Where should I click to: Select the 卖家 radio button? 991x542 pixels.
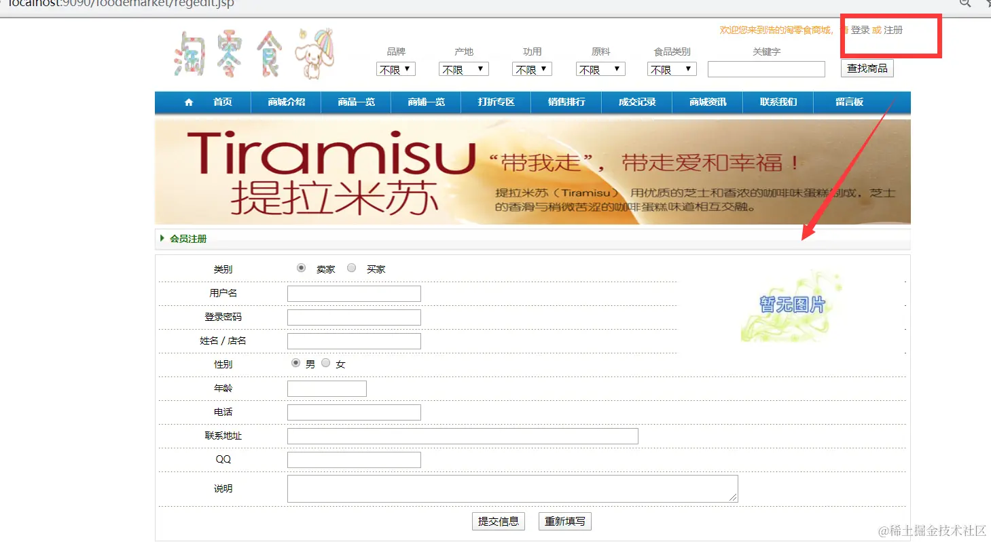[302, 268]
